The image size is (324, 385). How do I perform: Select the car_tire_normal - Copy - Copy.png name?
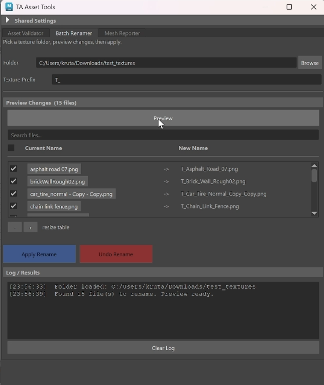71,194
